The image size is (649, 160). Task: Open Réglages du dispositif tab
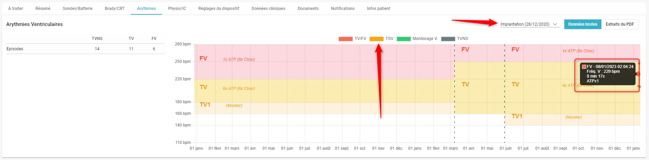[219, 9]
